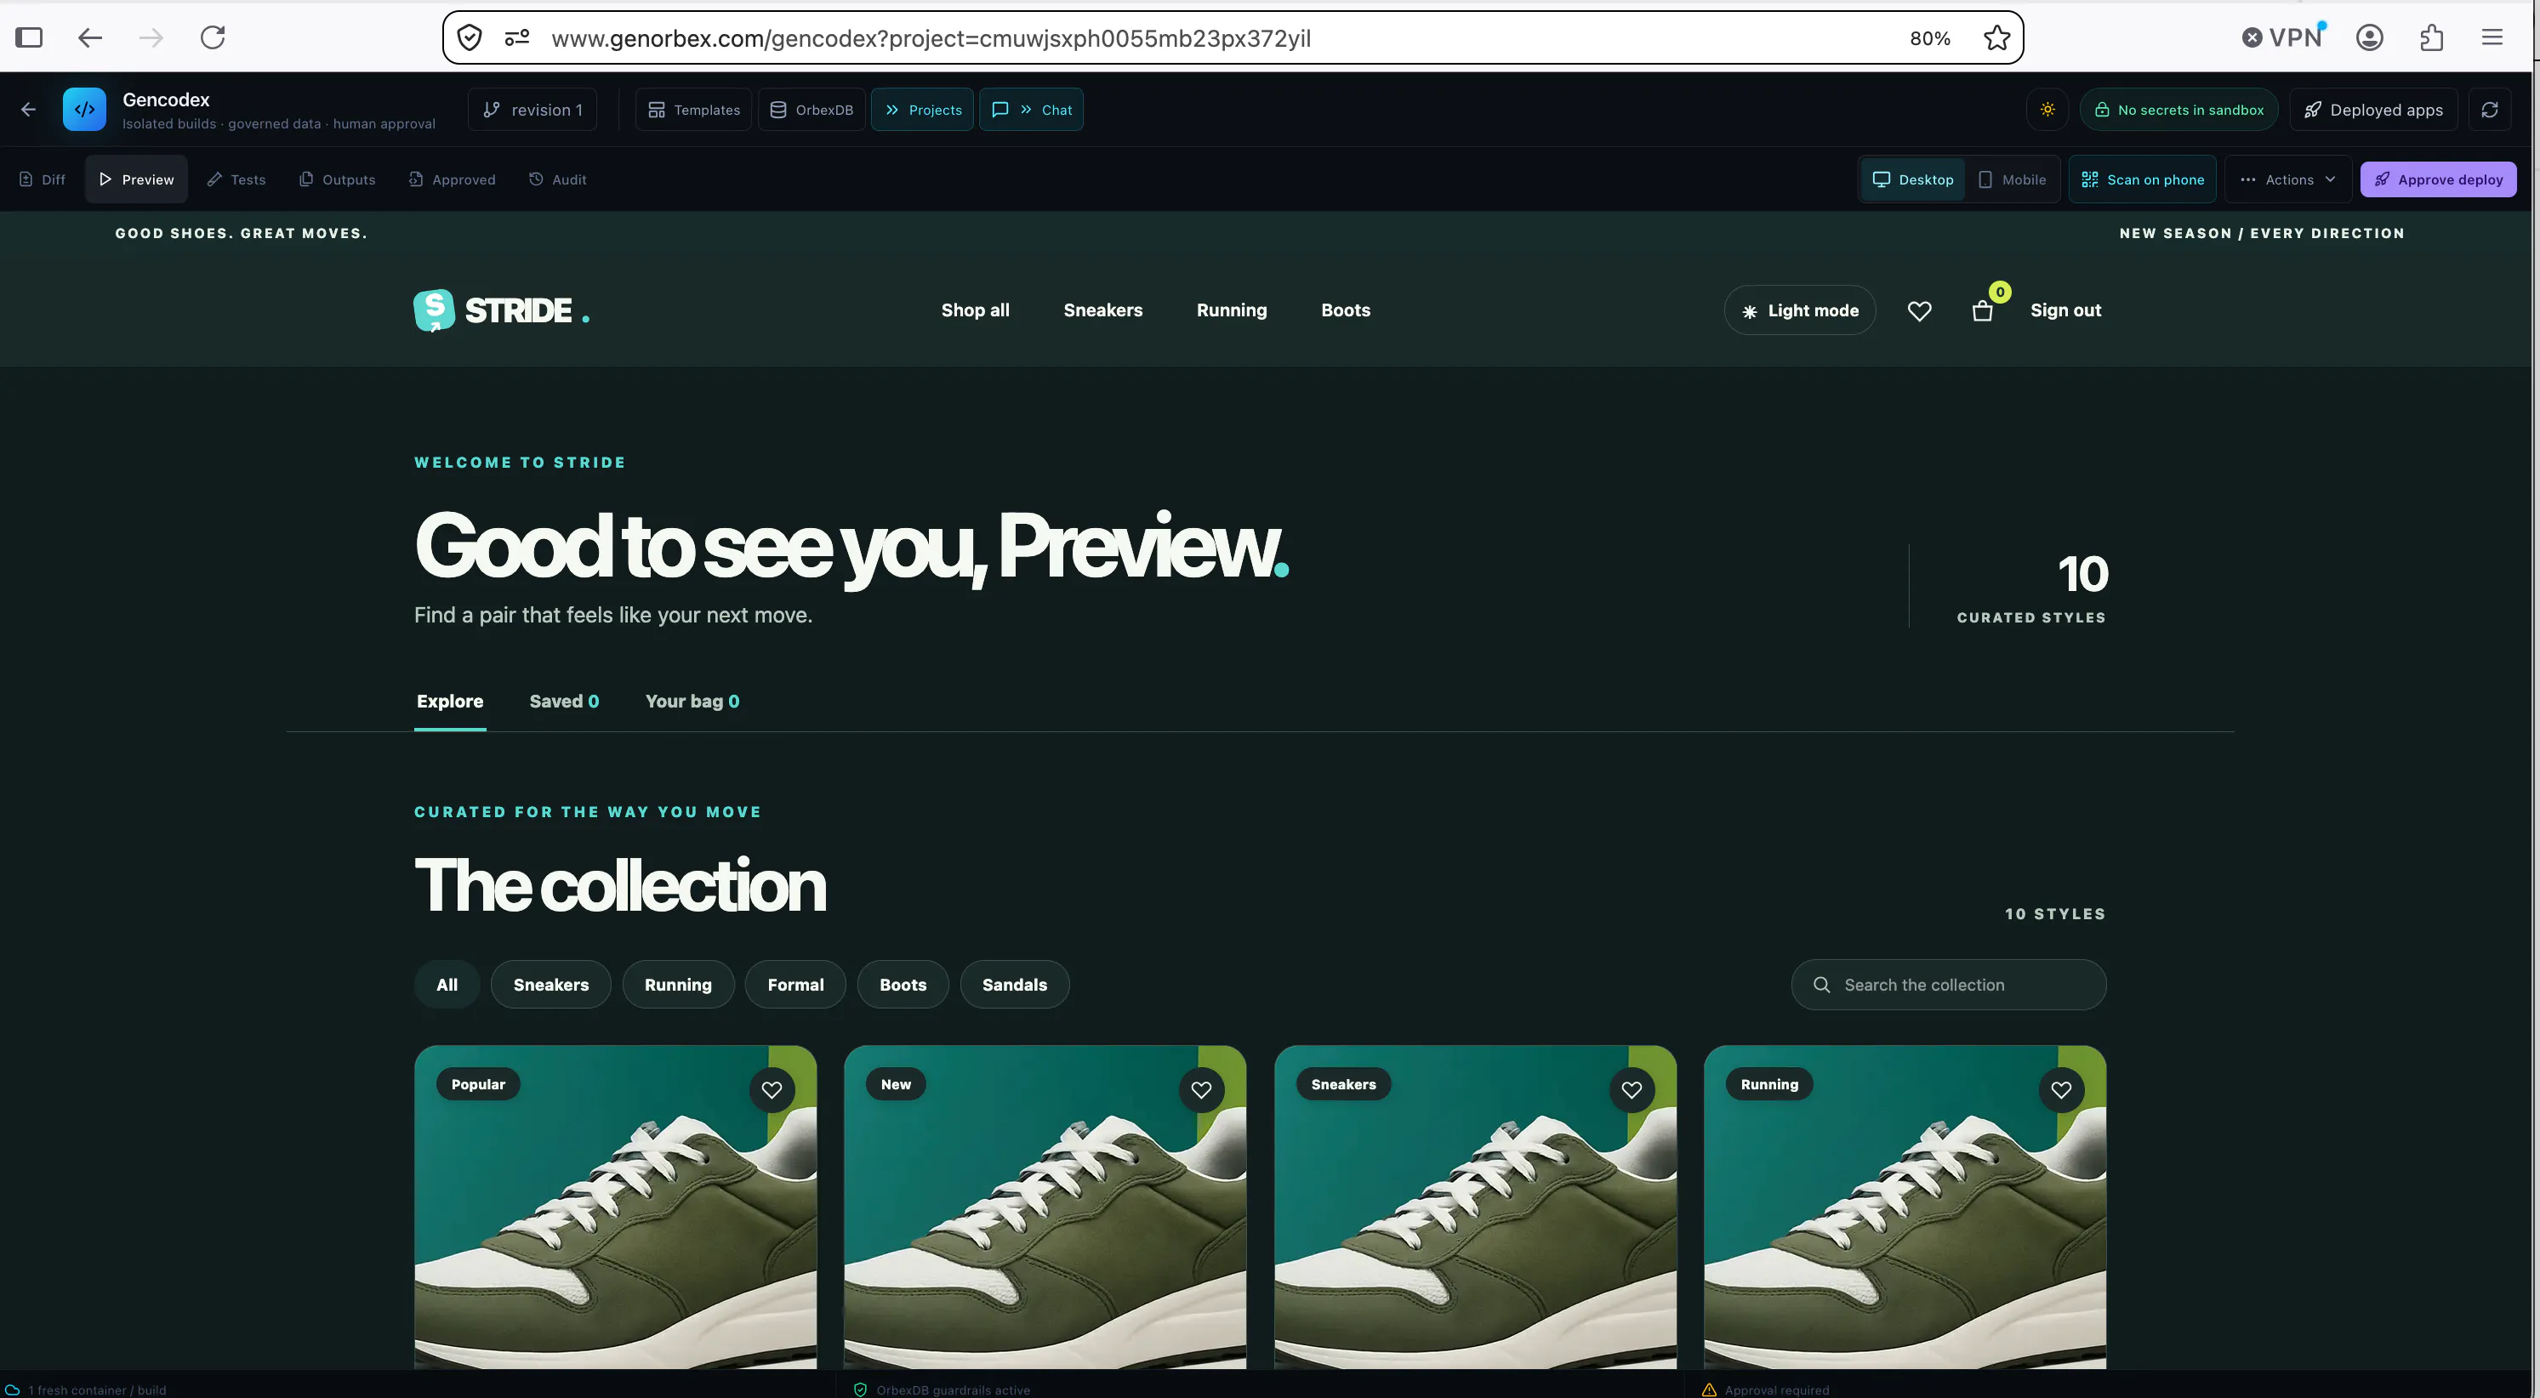2540x1398 pixels.
Task: Click Sign out in the store header
Action: [x=2065, y=310]
